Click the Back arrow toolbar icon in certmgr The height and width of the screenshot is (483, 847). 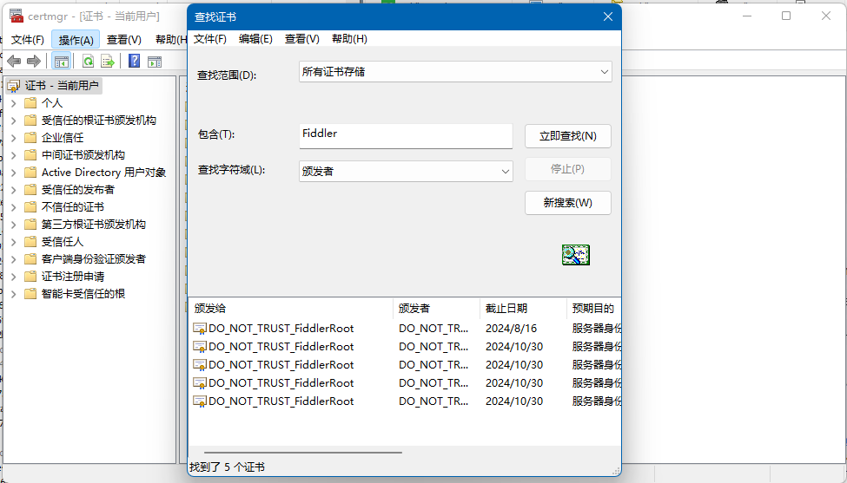click(14, 62)
